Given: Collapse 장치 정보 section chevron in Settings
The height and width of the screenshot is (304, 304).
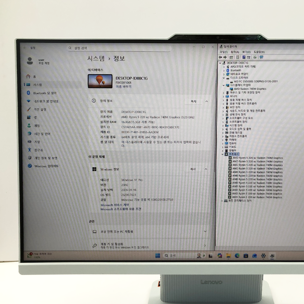Looking at the screenshot, I should click(x=207, y=101).
